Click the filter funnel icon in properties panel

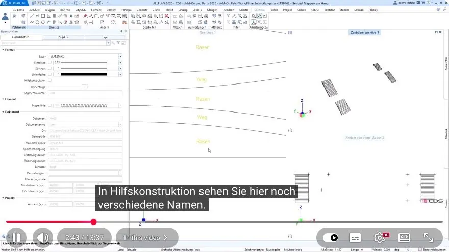pyautogui.click(x=118, y=43)
